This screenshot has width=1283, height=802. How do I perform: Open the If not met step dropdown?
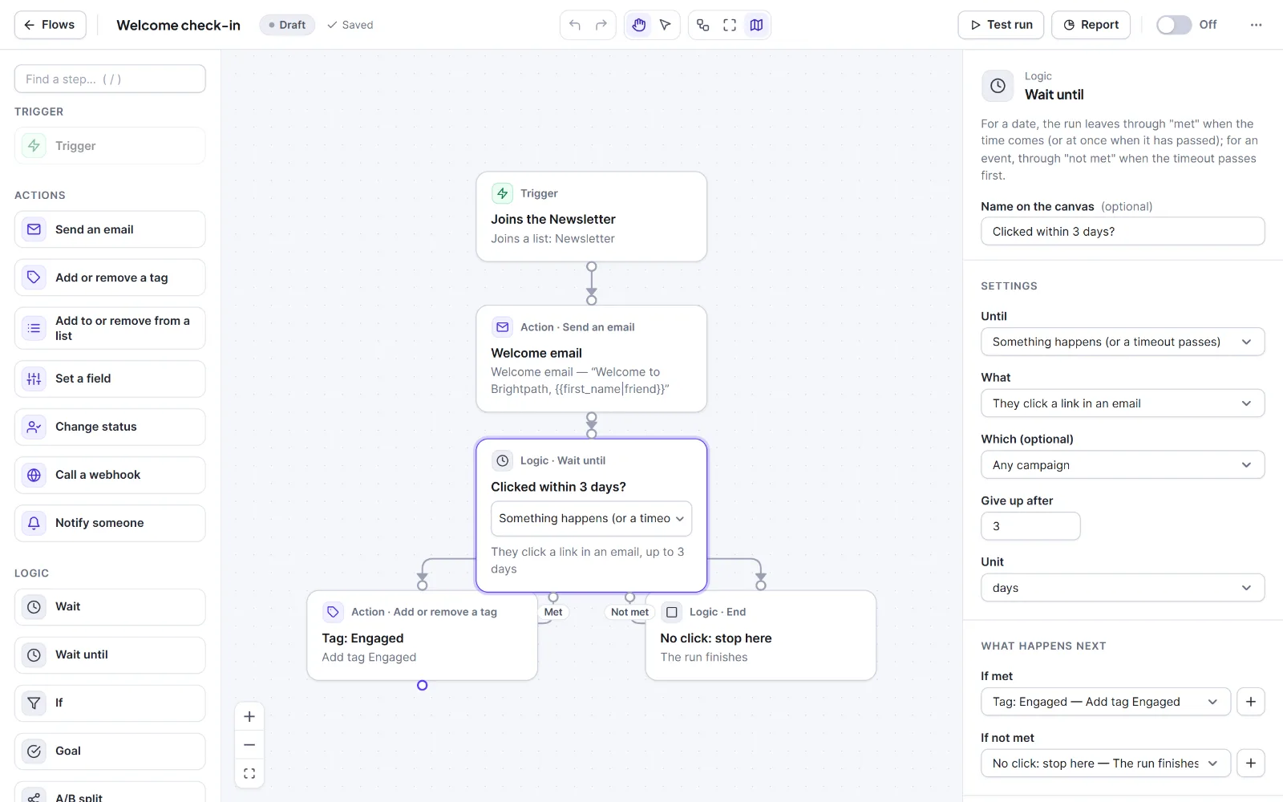[1106, 764]
